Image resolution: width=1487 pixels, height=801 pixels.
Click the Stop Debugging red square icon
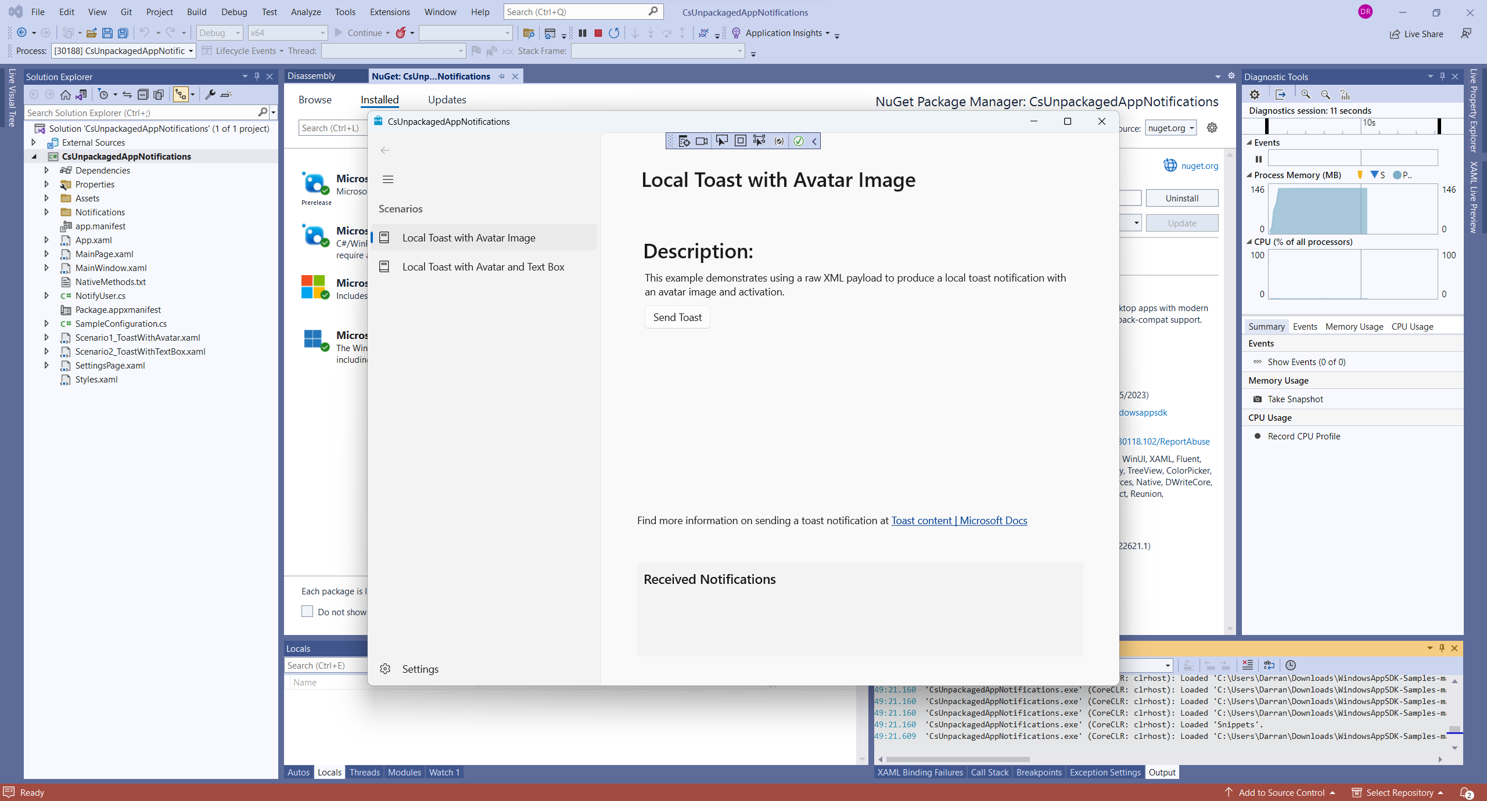(x=598, y=33)
